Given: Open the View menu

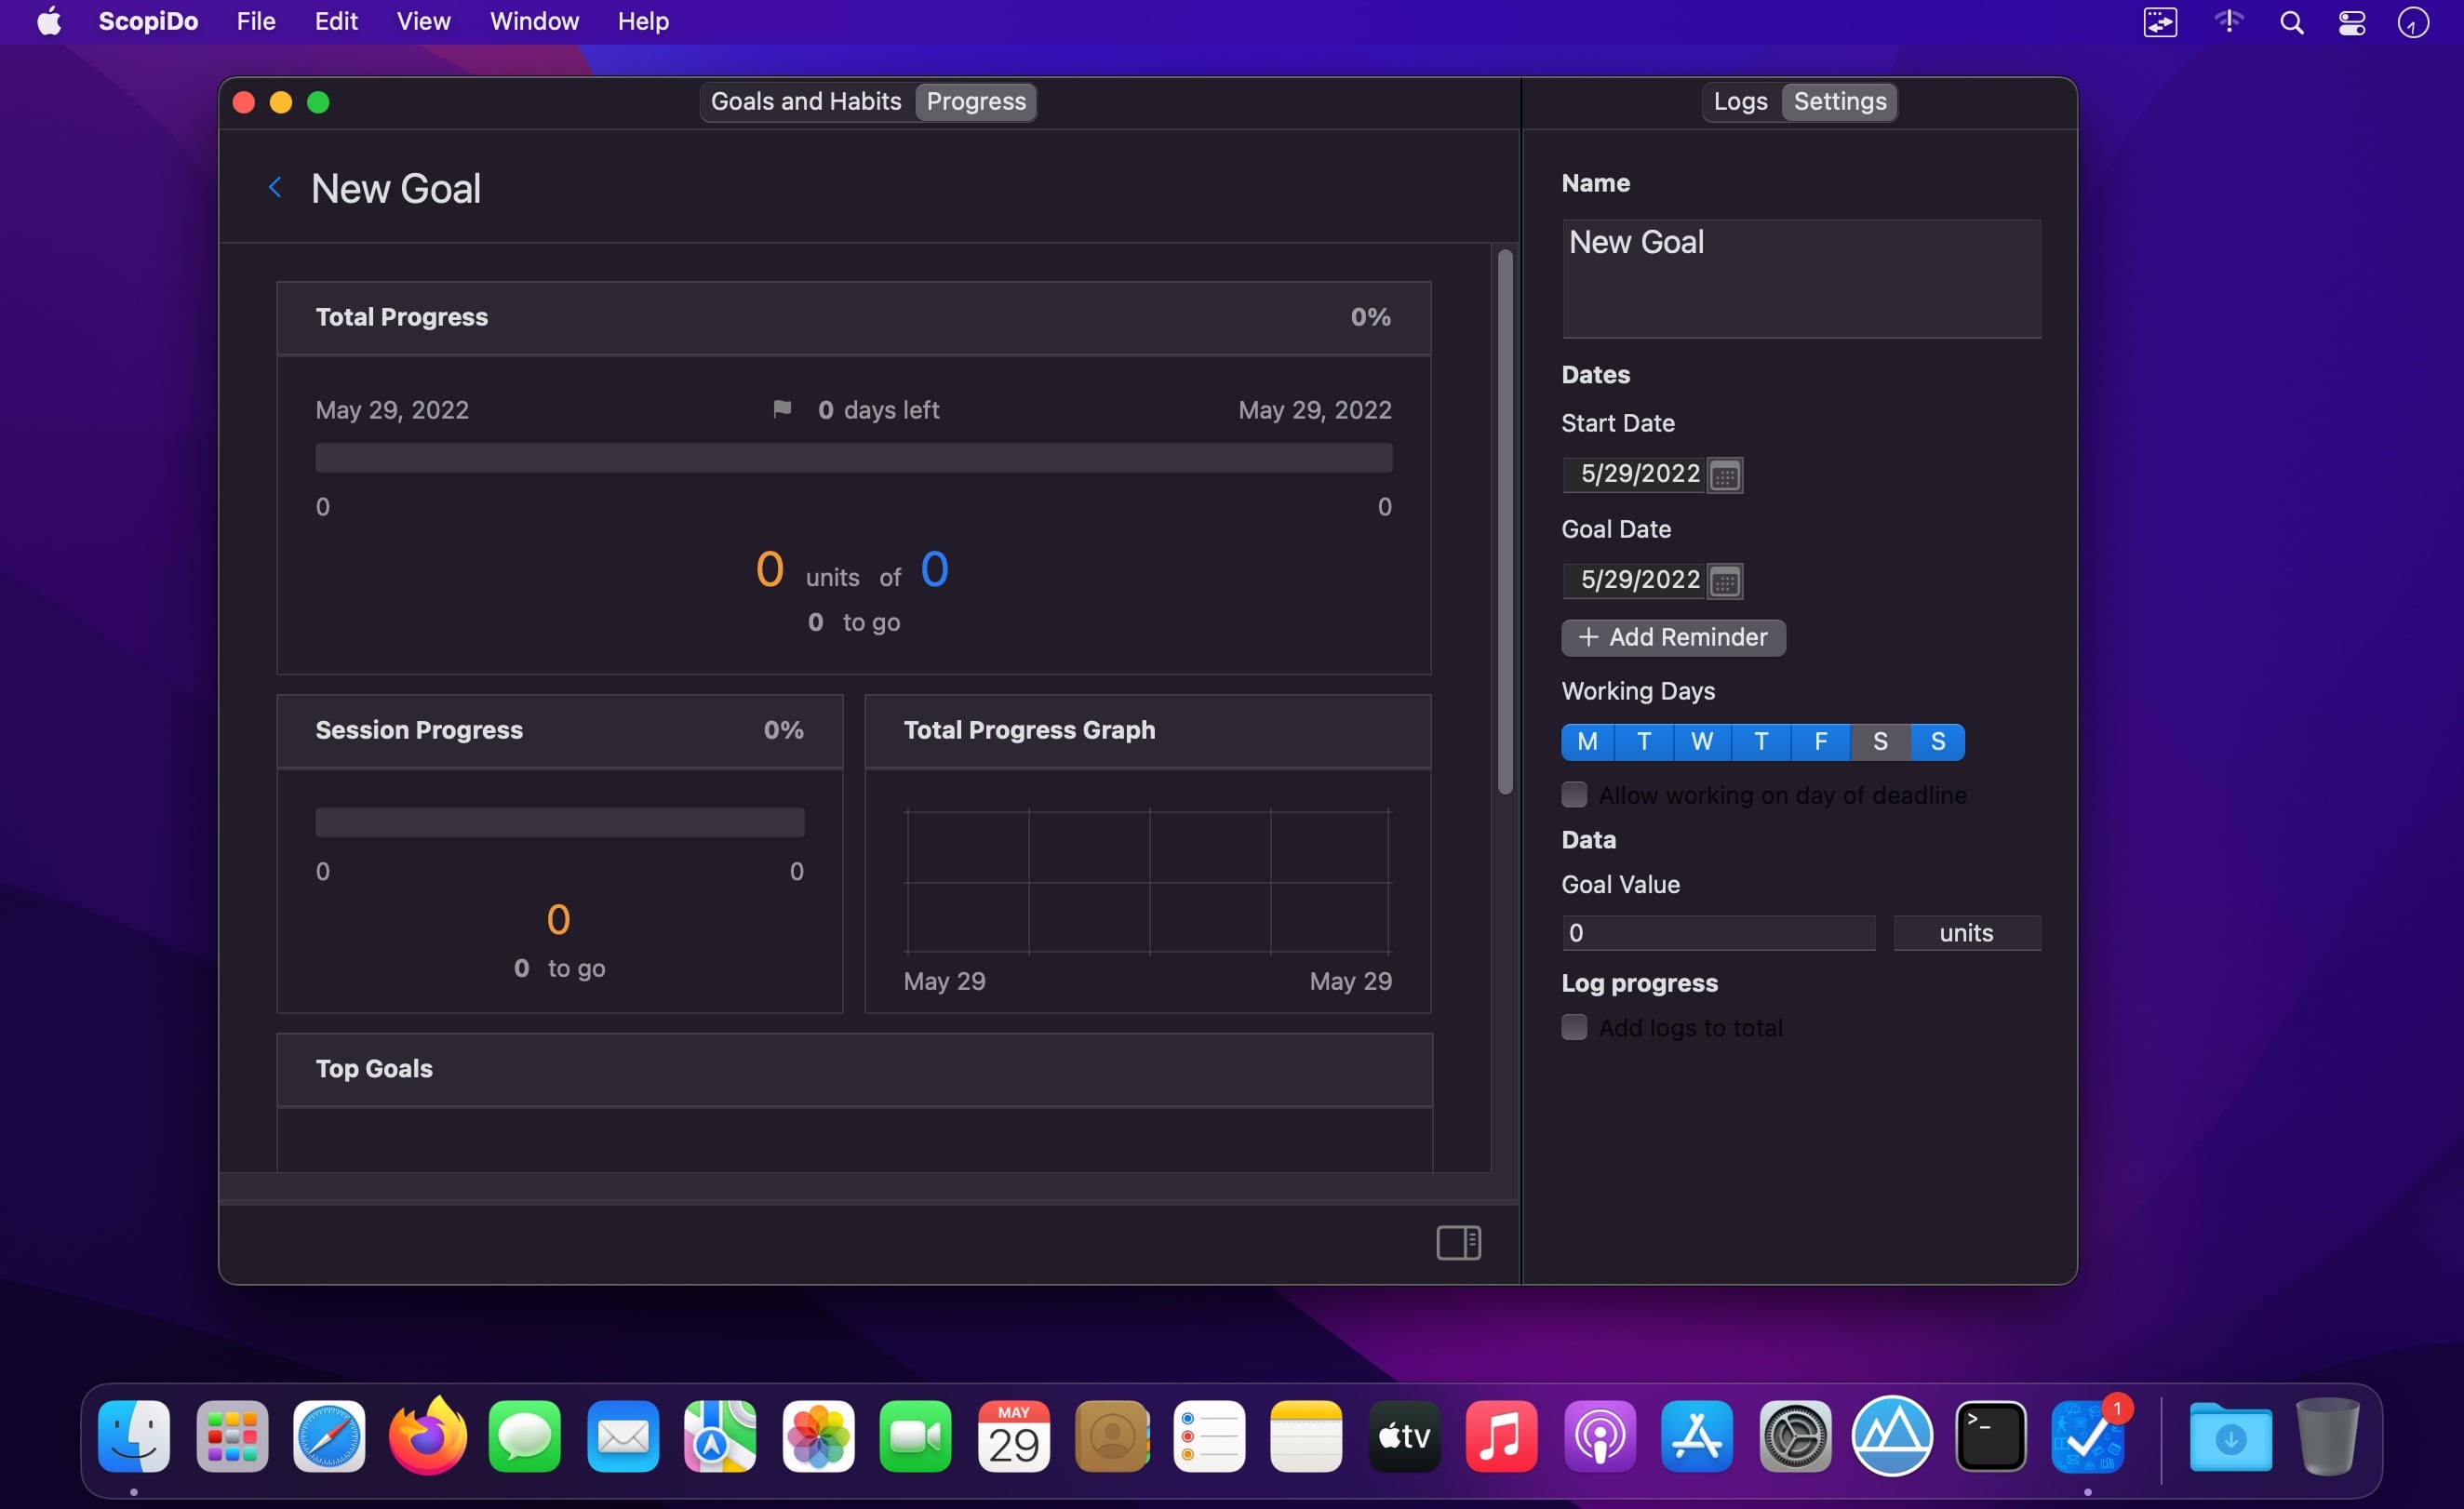Looking at the screenshot, I should click(x=423, y=21).
